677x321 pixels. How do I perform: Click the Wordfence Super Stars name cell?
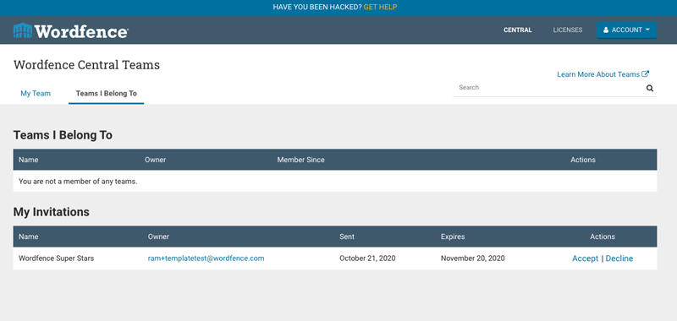click(56, 258)
